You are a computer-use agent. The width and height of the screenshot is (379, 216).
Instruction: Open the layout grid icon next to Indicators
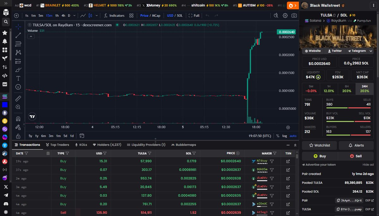coord(131,15)
